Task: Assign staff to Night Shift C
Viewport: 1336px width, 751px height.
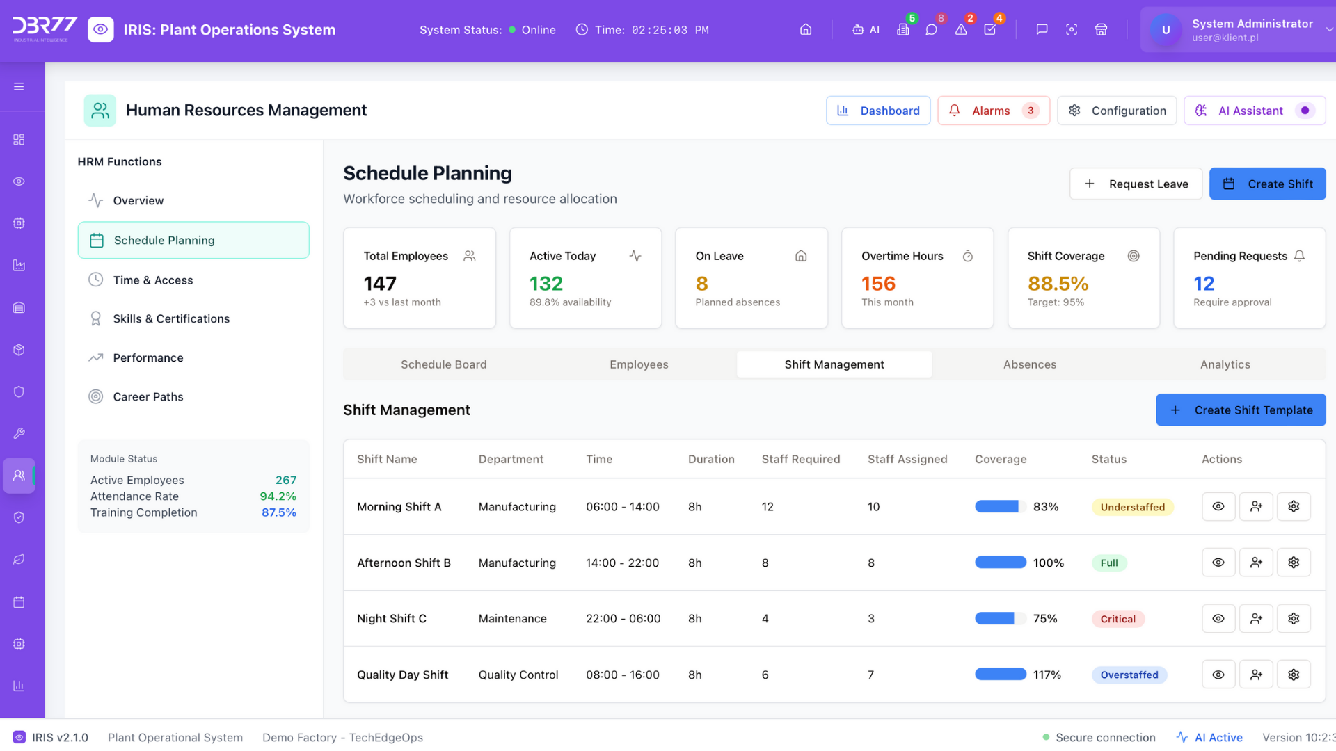Action: click(x=1256, y=619)
